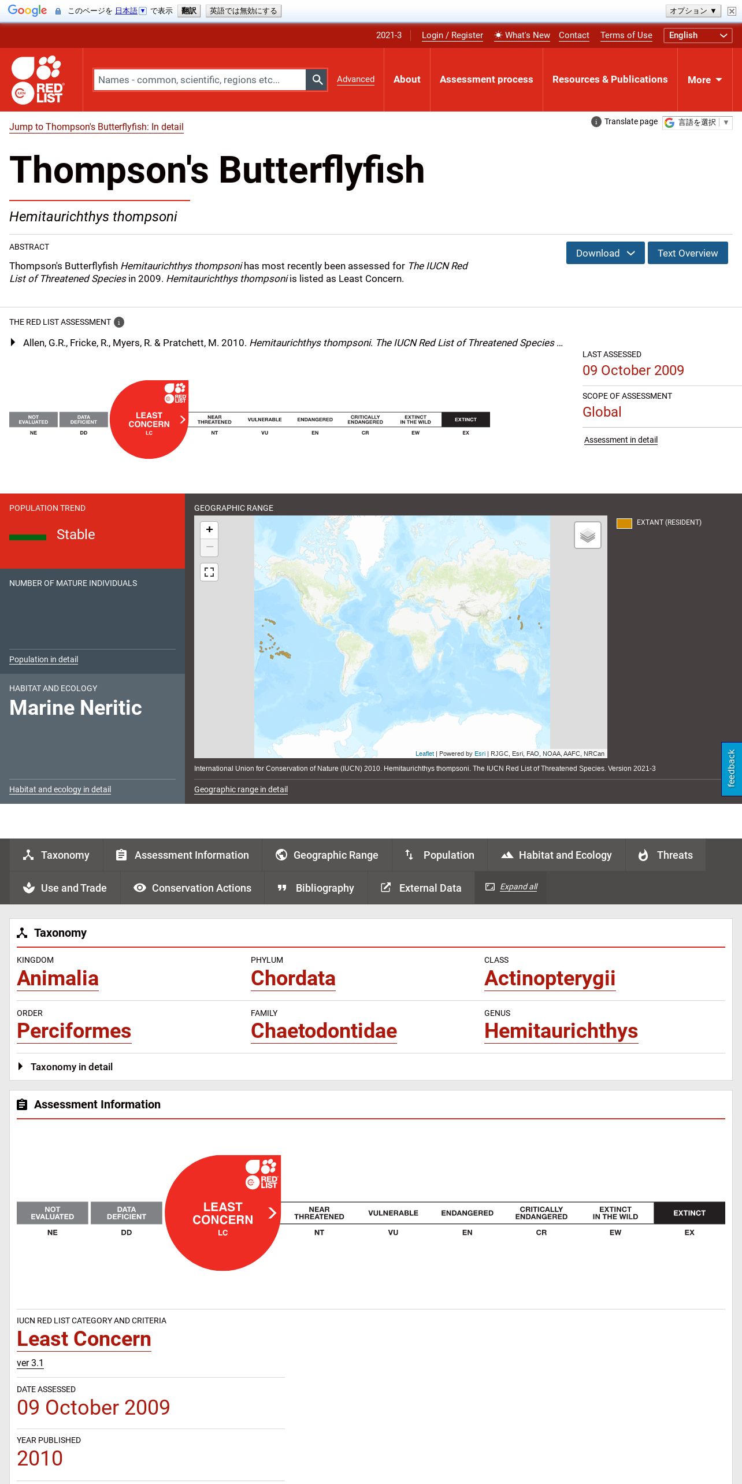The width and height of the screenshot is (742, 1484).
Task: Open the translate bar options dropdown
Action: point(693,11)
